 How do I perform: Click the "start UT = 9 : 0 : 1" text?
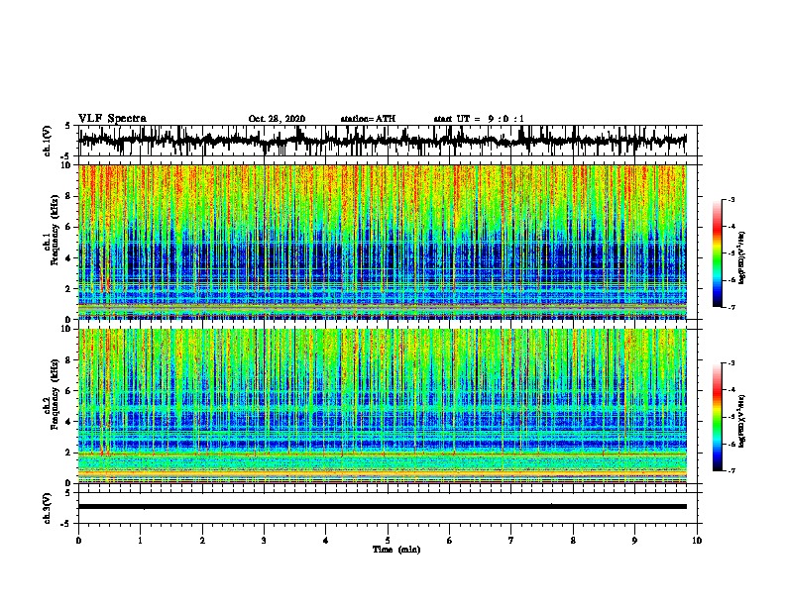pyautogui.click(x=479, y=119)
